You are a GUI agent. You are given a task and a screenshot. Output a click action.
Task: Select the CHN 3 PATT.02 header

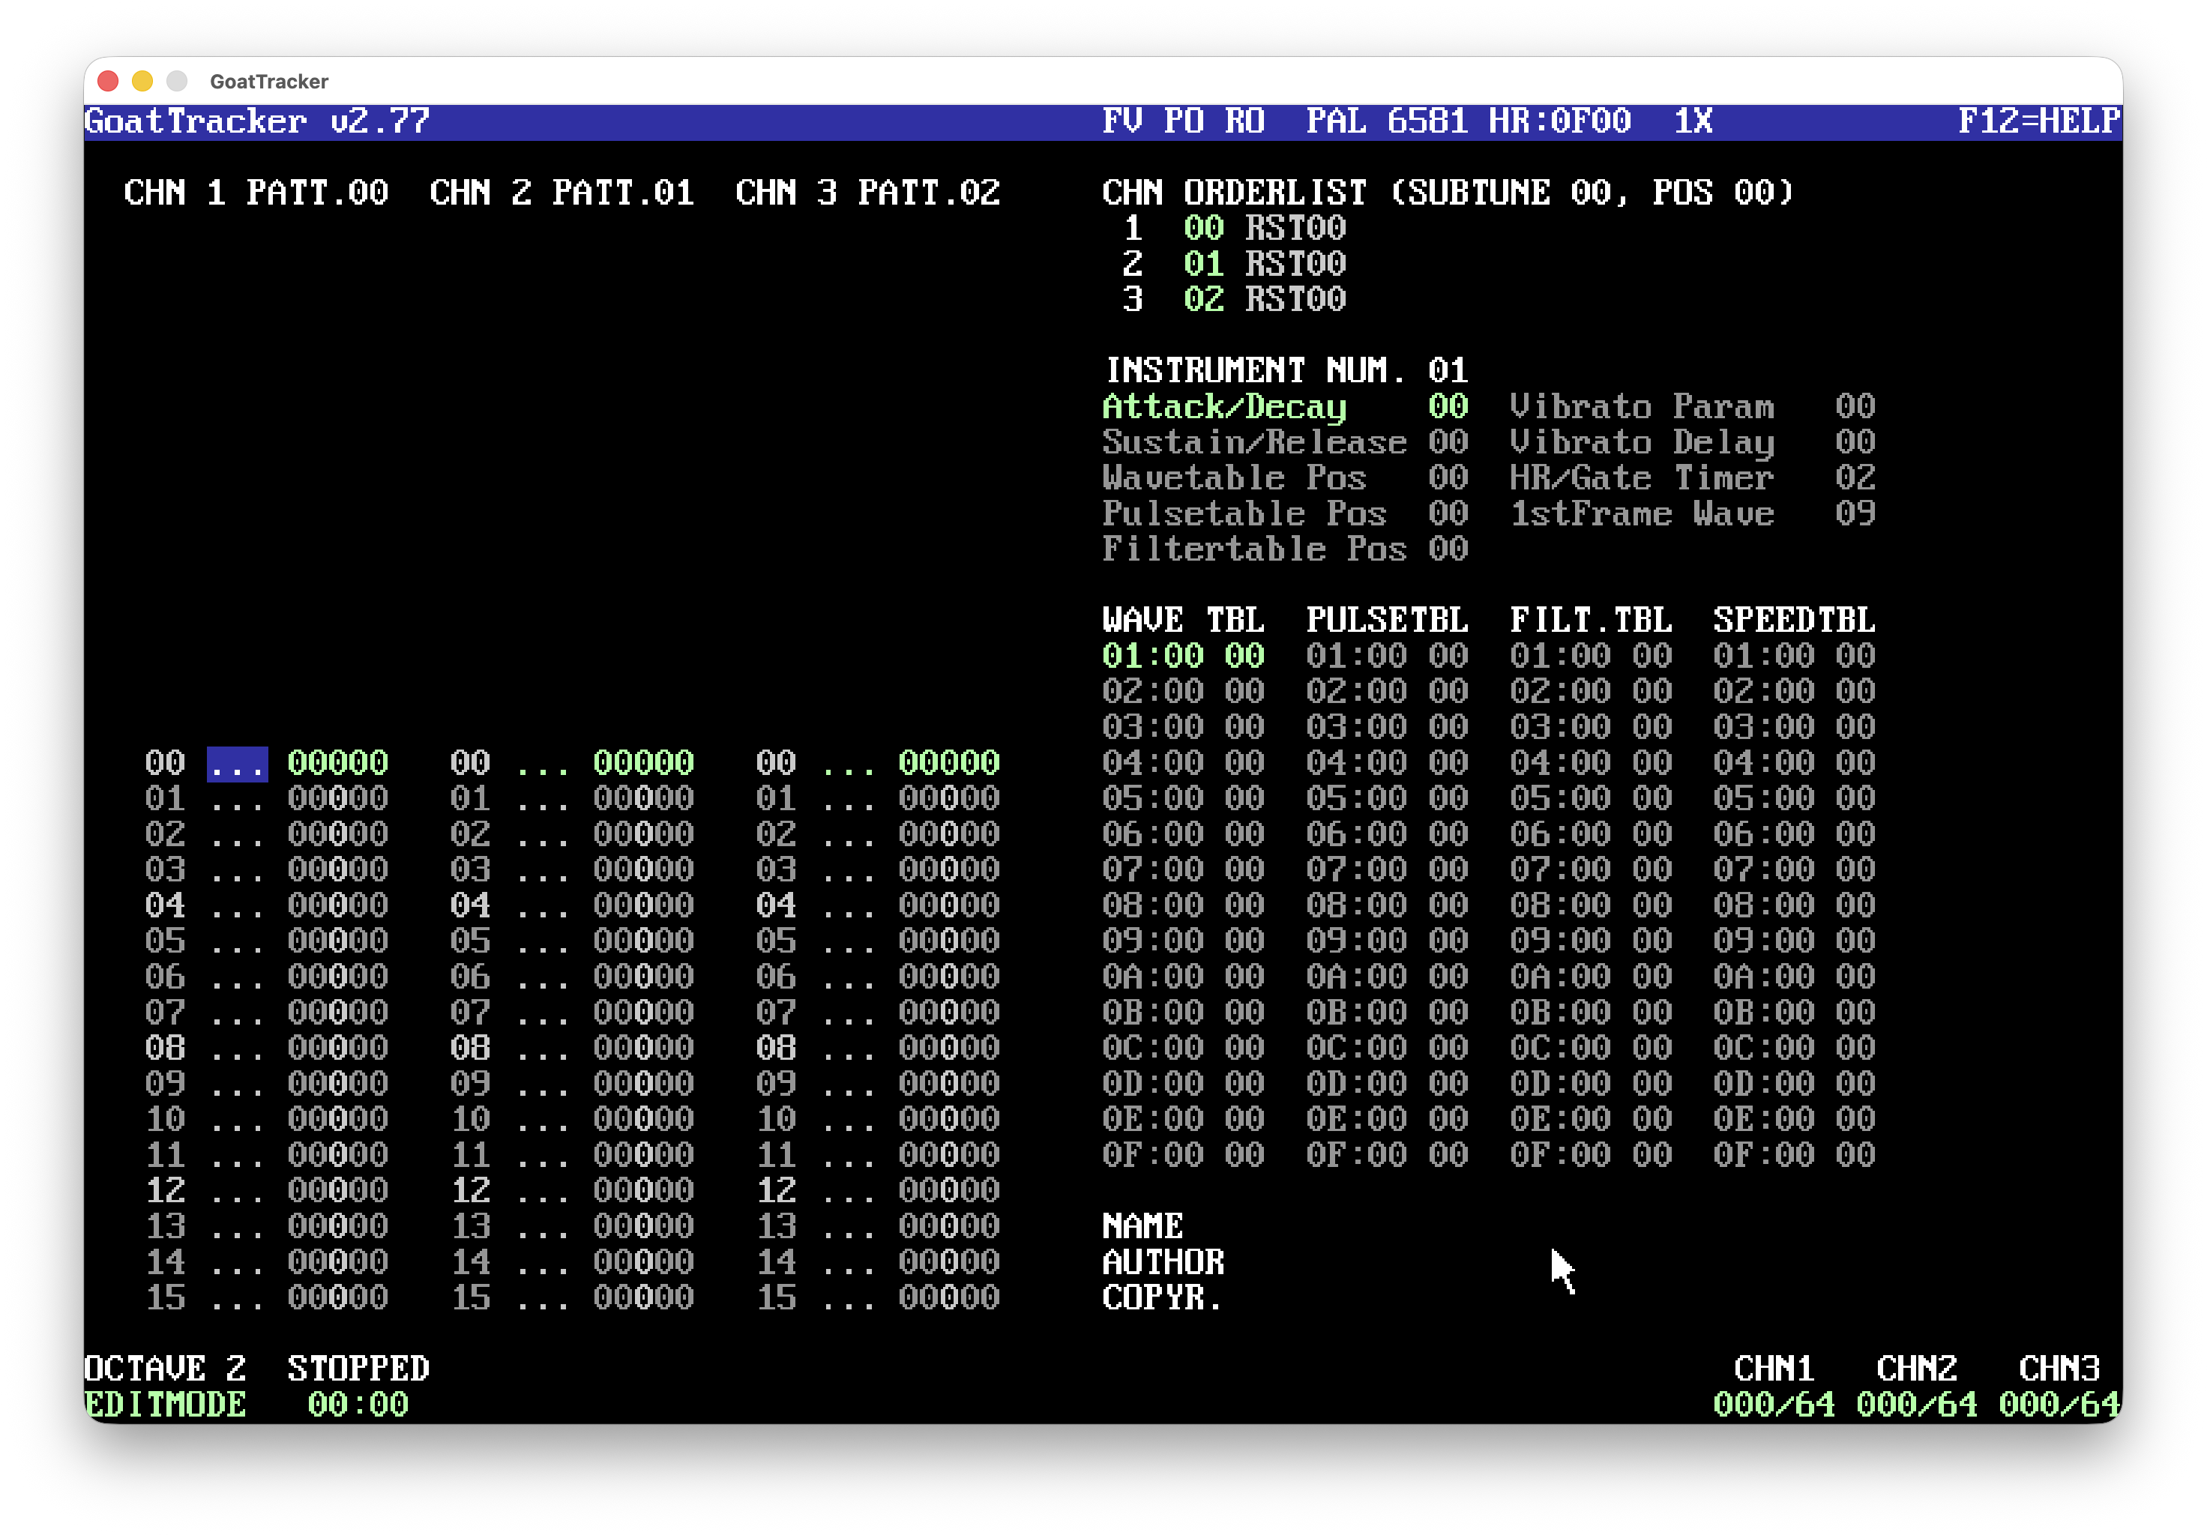point(867,192)
